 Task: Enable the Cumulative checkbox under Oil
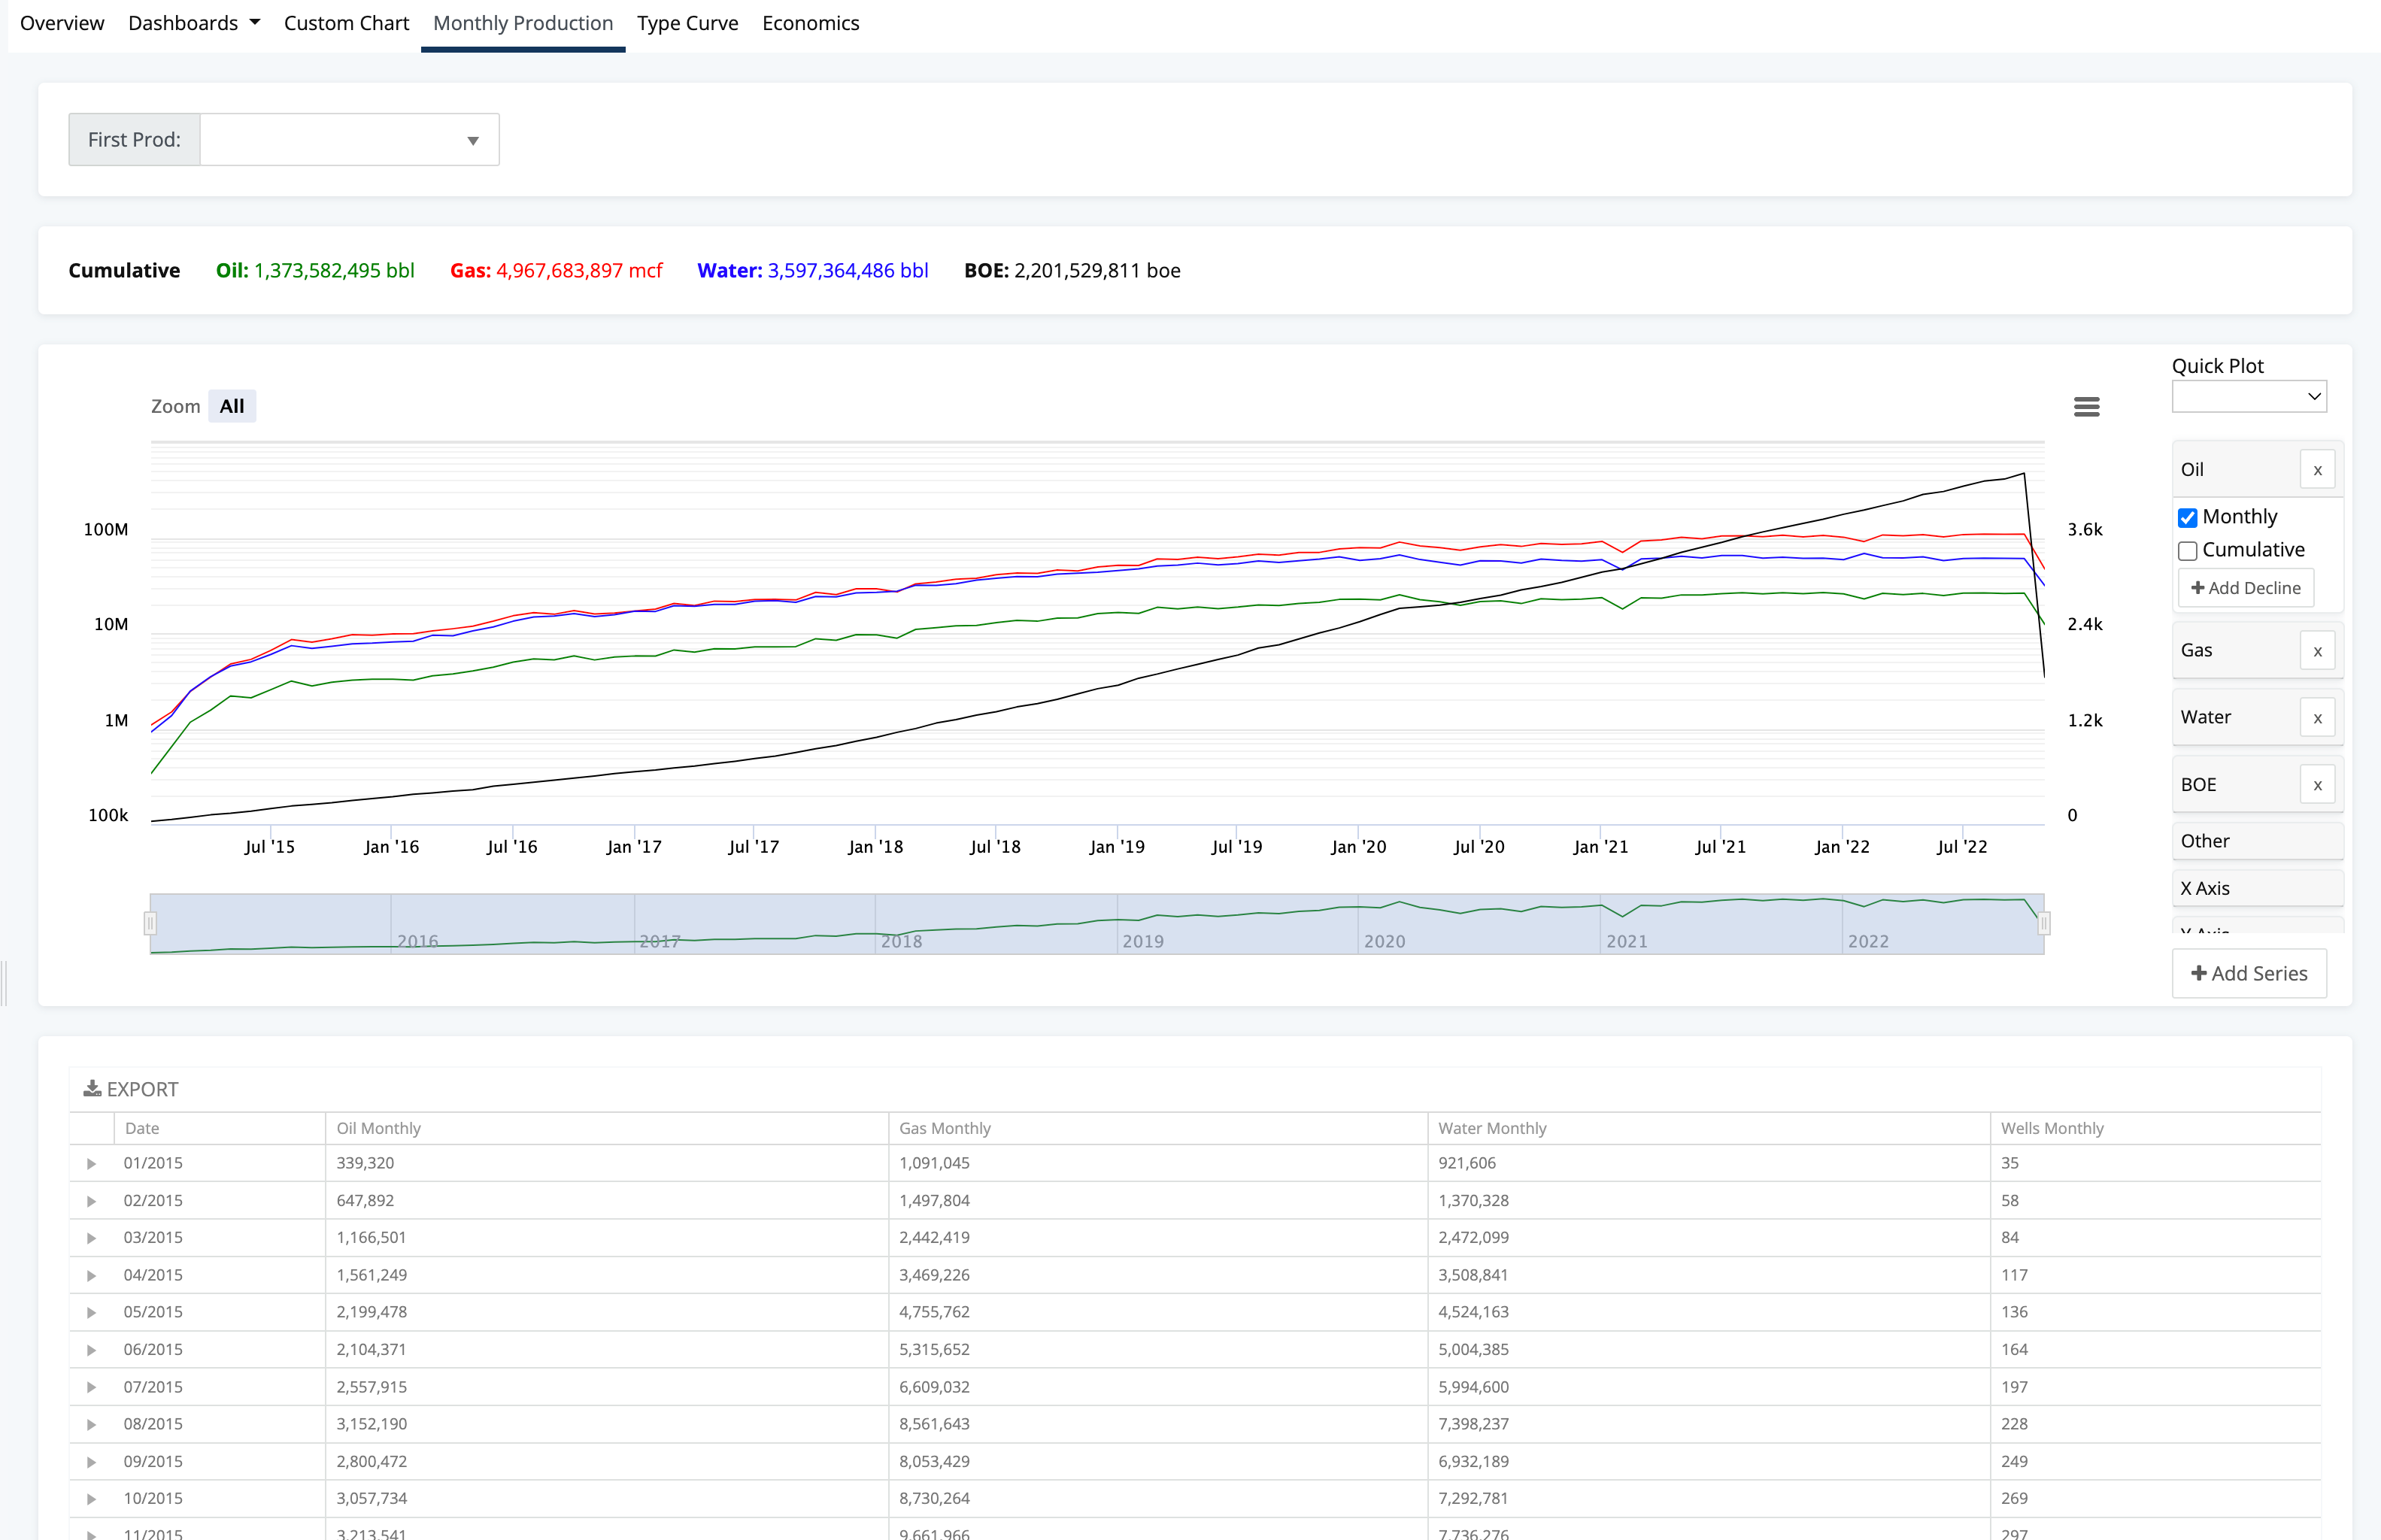(x=2187, y=551)
